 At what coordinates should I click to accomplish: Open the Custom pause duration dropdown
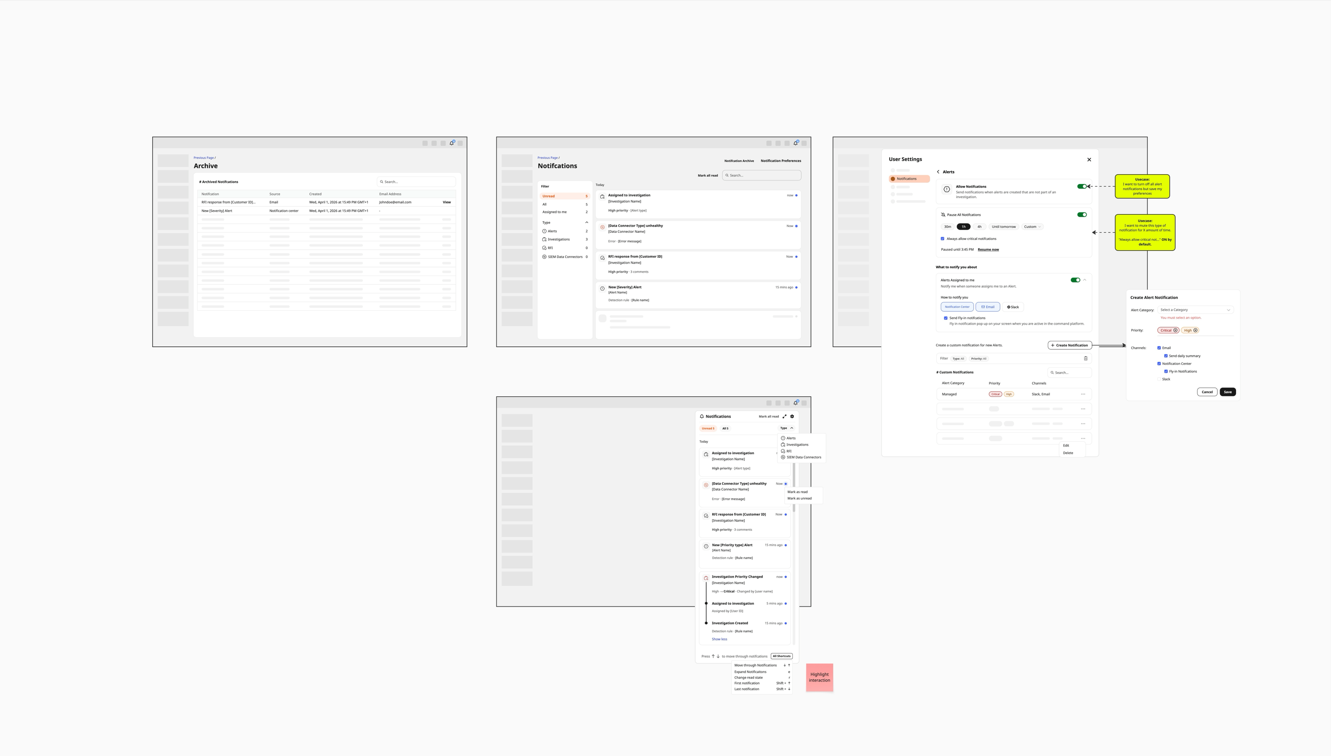1032,227
